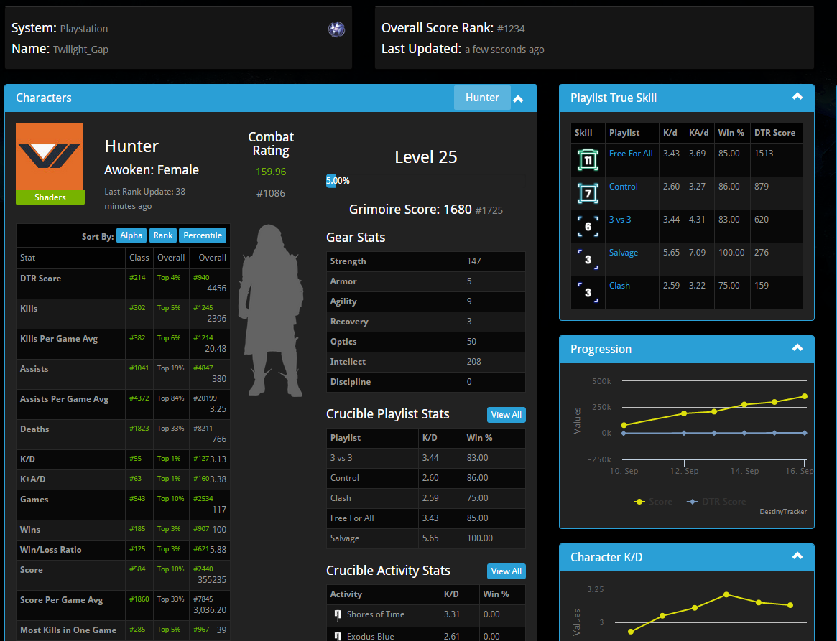The width and height of the screenshot is (837, 641).
Task: Click the Clash skill level icon
Action: click(x=588, y=293)
